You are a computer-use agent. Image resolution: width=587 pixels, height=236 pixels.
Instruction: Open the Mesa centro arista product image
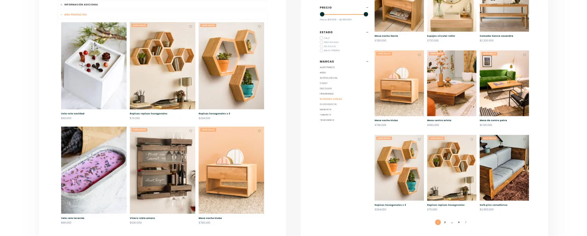(x=452, y=83)
